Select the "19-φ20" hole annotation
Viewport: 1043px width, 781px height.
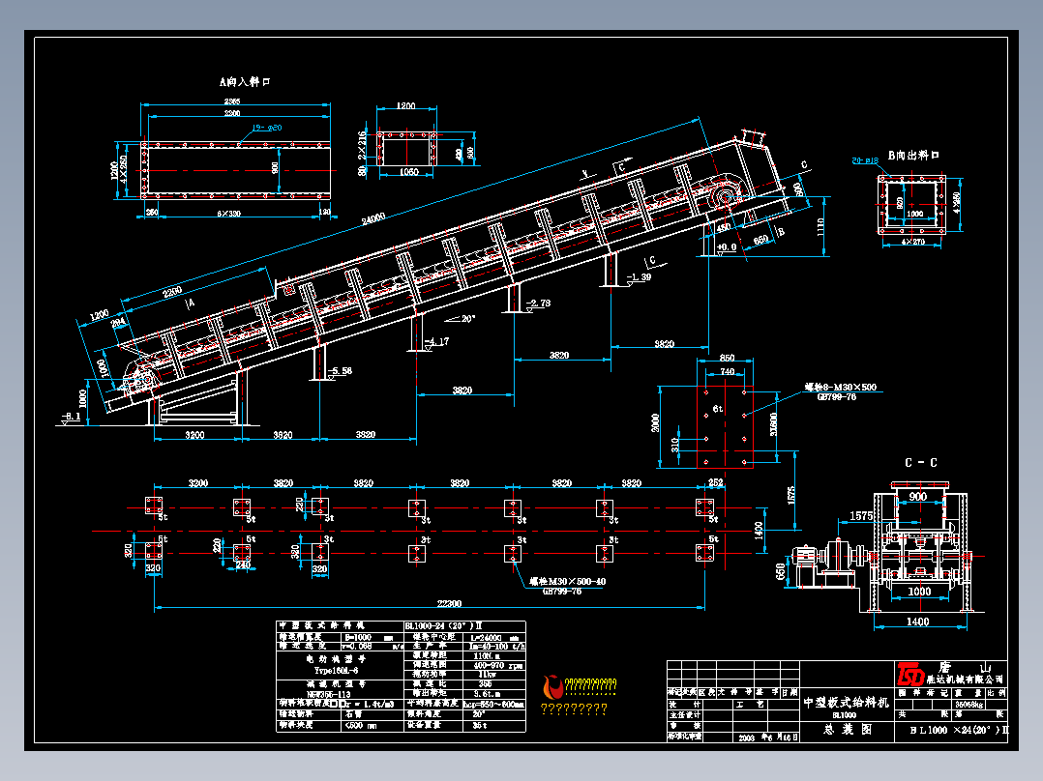pos(267,128)
